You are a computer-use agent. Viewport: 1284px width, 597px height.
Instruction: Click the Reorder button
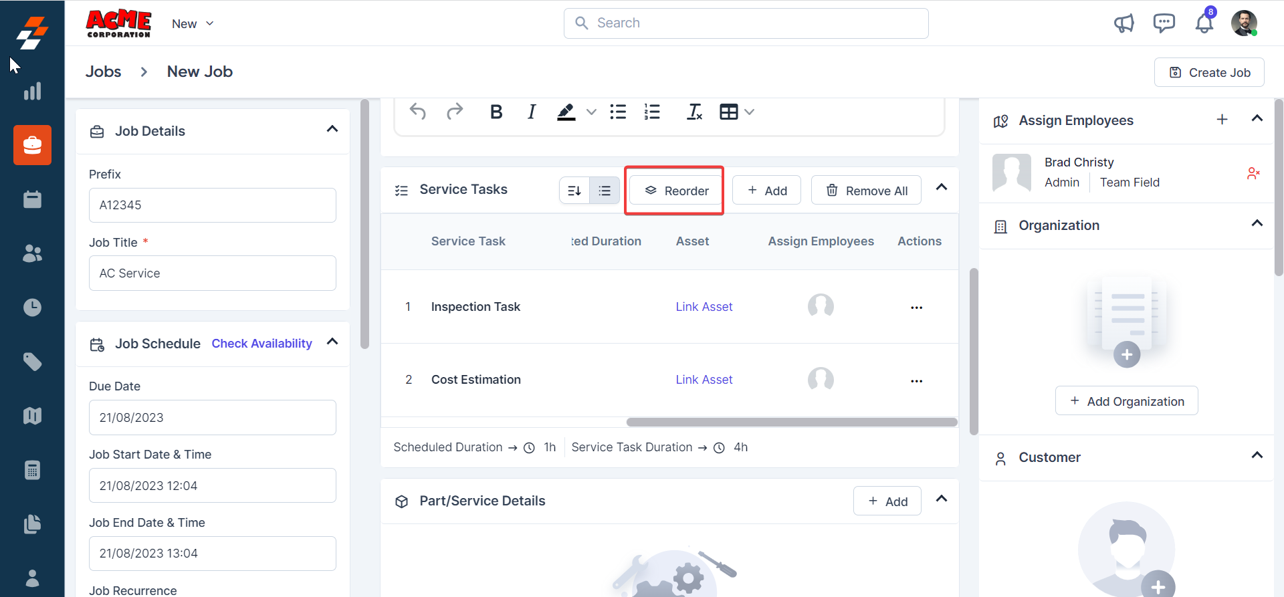(x=676, y=191)
